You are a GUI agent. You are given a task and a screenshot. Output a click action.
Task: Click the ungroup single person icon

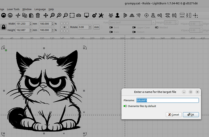[118, 15]
